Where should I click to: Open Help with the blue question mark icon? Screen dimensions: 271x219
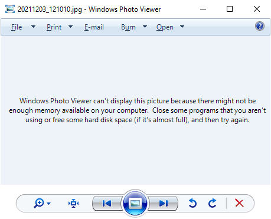tap(260, 26)
